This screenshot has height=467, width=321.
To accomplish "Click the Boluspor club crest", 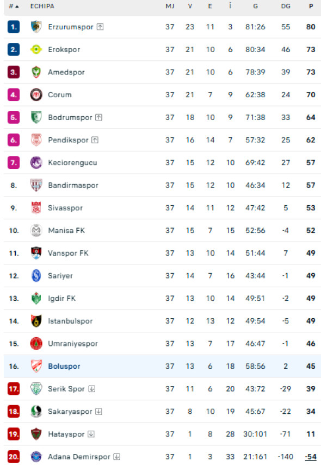I will [x=36, y=366].
